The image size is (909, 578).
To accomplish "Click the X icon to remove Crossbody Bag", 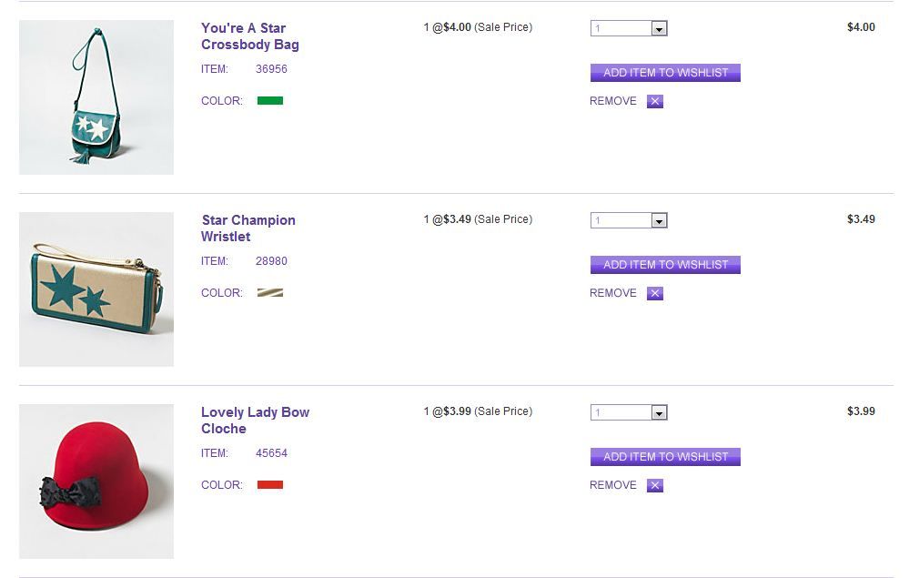I will tap(655, 101).
